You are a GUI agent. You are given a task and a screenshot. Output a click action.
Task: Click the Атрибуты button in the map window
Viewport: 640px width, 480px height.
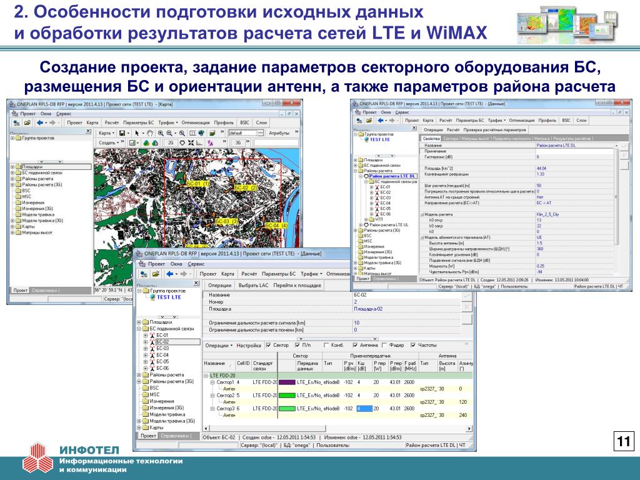click(279, 133)
